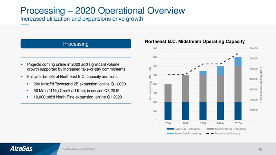Click the '70,000' right axis value
This screenshot has height=155, width=276.
(x=254, y=48)
